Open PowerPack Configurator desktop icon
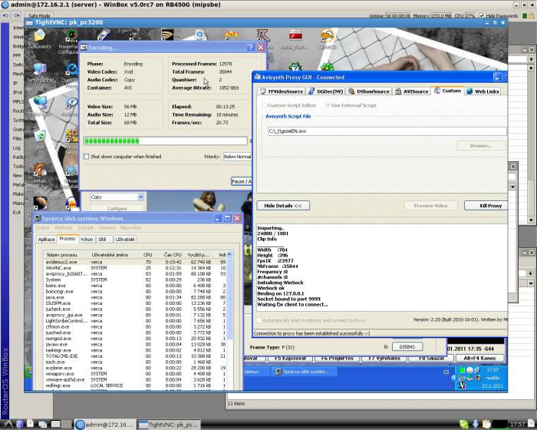The width and height of the screenshot is (537, 430). (x=71, y=35)
